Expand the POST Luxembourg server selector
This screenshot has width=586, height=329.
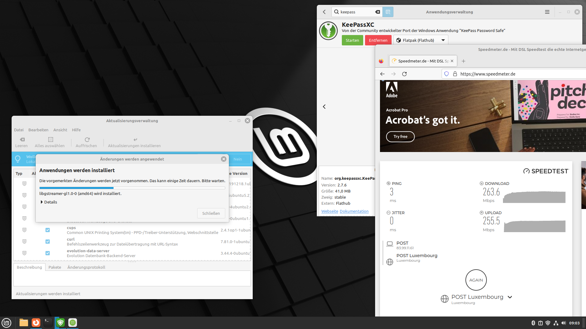click(x=510, y=297)
